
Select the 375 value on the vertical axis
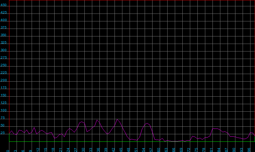(x=3, y=27)
